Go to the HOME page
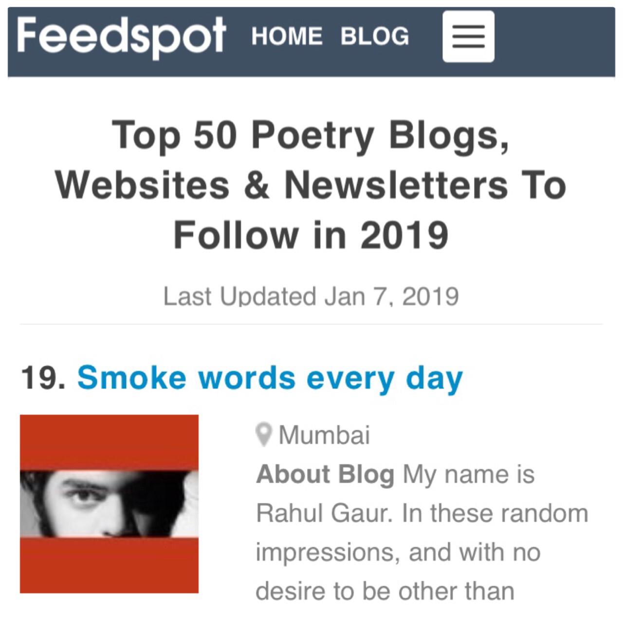The width and height of the screenshot is (623, 623). tap(287, 37)
